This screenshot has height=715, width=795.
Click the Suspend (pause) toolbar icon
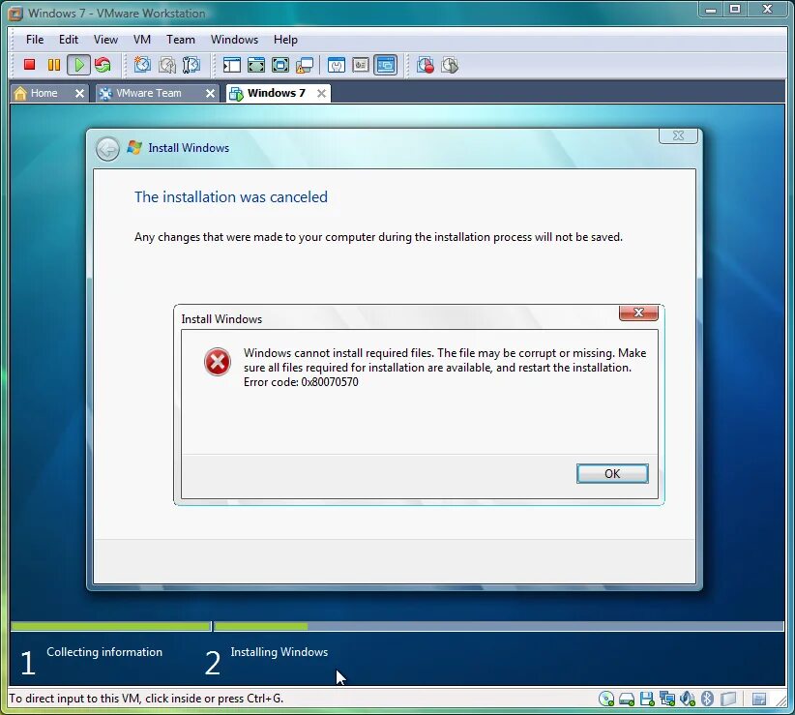pos(54,65)
